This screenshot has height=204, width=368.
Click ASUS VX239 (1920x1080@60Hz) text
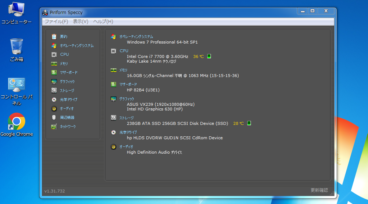click(160, 104)
